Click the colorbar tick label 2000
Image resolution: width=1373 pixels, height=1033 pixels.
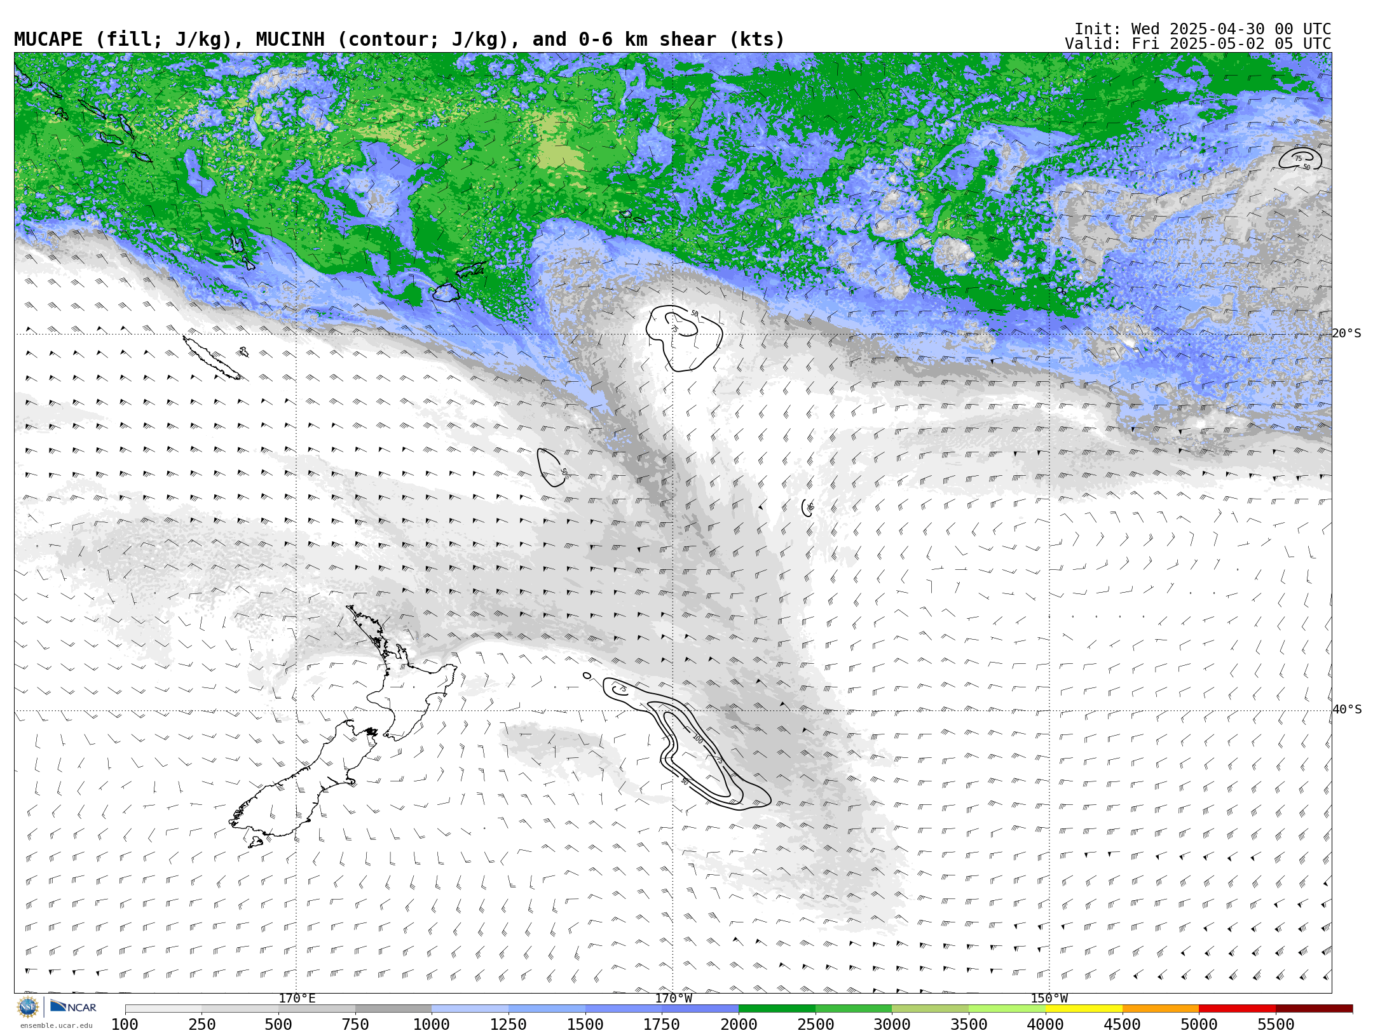point(739,1025)
